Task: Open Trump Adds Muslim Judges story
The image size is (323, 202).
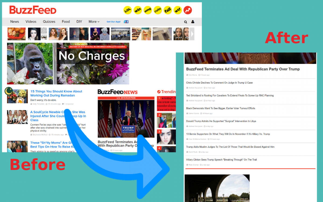Action: tap(230, 147)
